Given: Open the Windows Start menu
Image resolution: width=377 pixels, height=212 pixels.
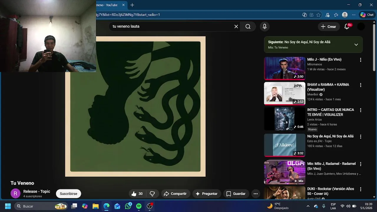Looking at the screenshot, I should coord(8,206).
